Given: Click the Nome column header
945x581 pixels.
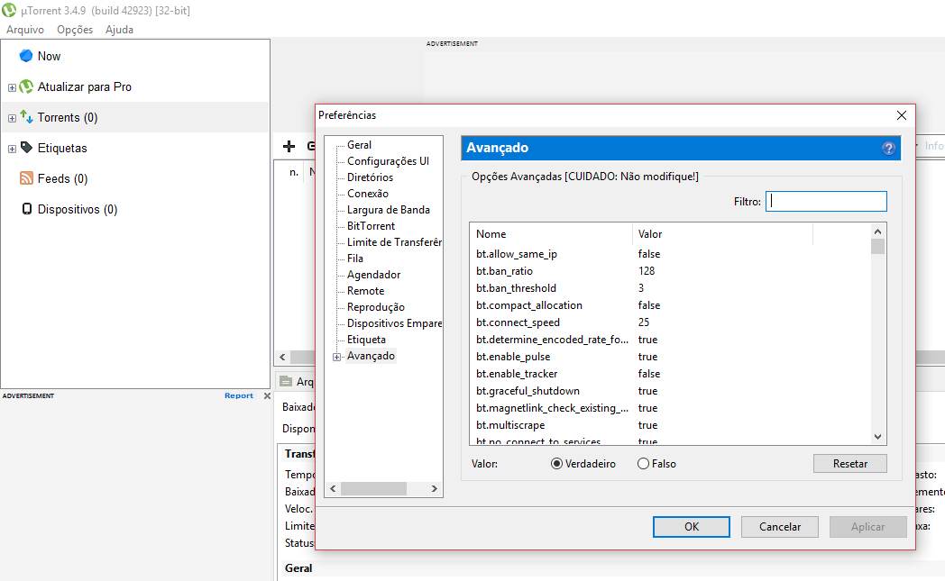Looking at the screenshot, I should [x=551, y=234].
